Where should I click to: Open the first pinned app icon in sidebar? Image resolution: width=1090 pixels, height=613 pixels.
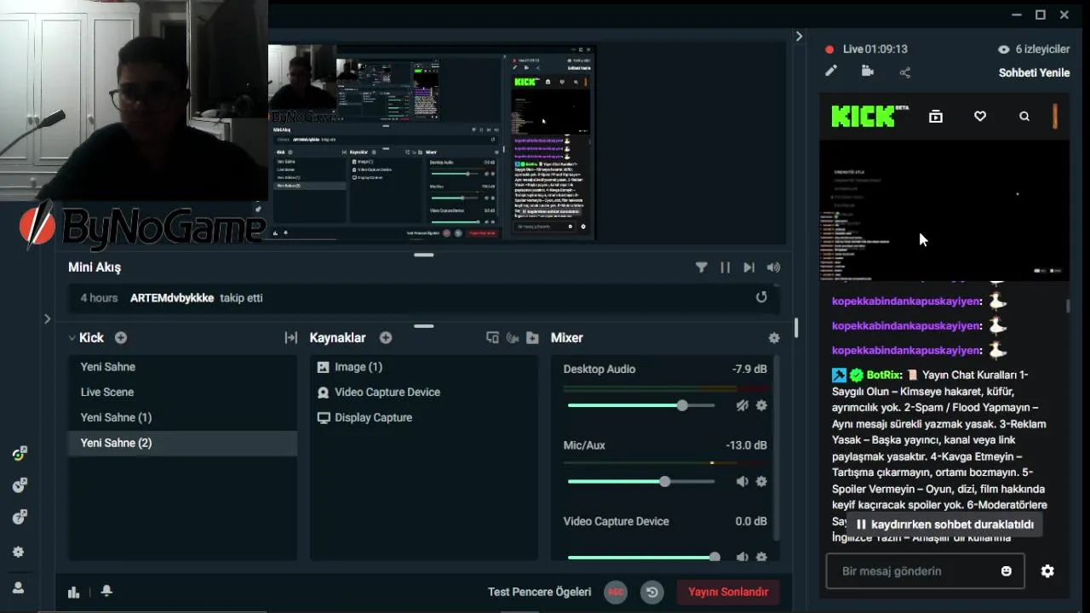[x=19, y=454]
